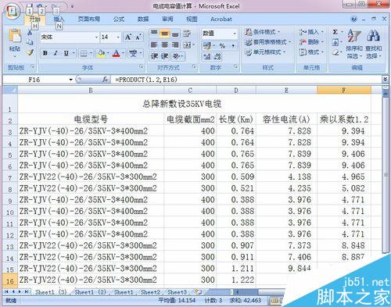Click the Format Painter brush
Image resolution: width=391 pixels, height=307 pixels.
(x=30, y=52)
